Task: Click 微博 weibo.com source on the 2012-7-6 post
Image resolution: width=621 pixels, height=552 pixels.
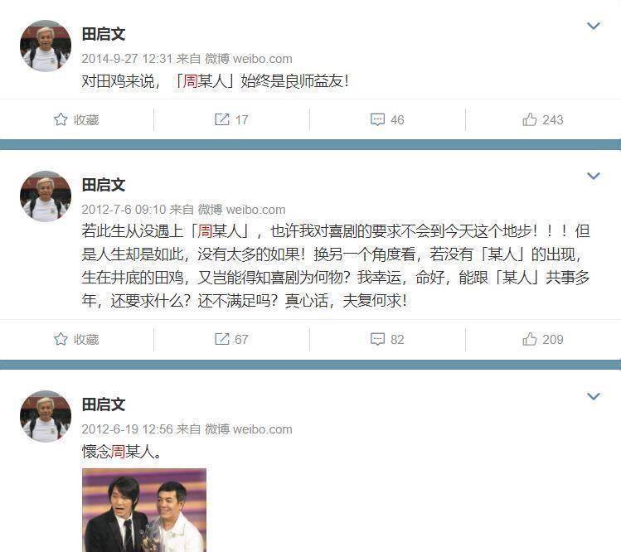Action: pos(241,210)
